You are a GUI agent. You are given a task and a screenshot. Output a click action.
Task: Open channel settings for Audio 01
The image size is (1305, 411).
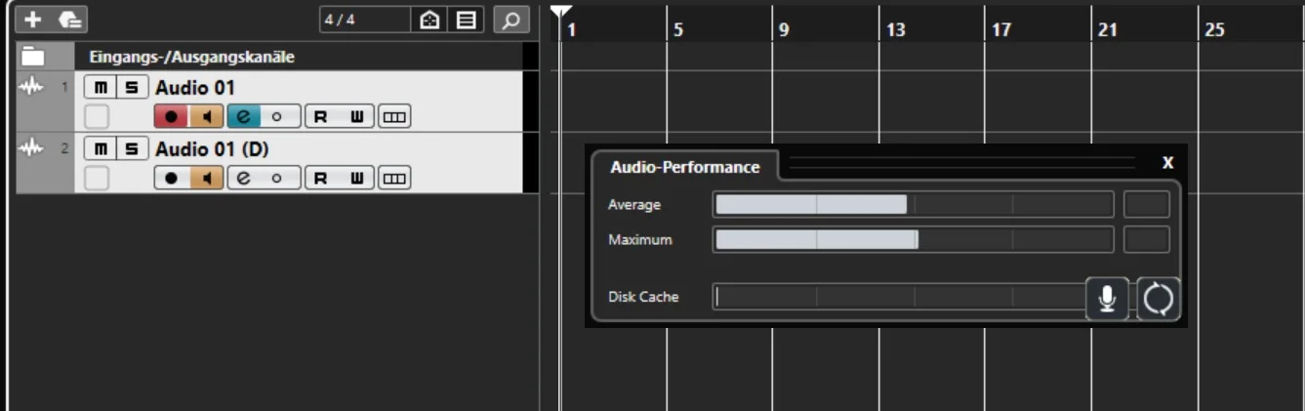244,117
